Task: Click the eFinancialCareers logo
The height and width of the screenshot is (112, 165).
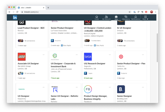Action: click(55, 57)
